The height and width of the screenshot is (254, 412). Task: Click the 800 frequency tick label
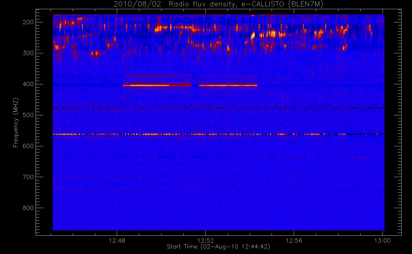pos(28,208)
